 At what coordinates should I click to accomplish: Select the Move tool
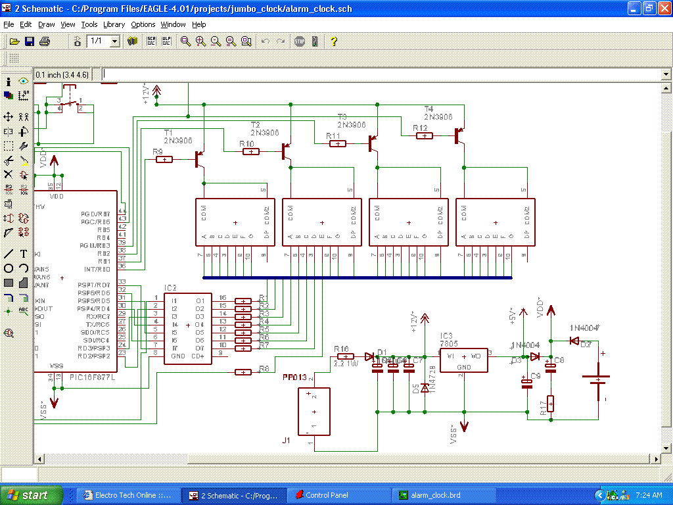click(8, 117)
